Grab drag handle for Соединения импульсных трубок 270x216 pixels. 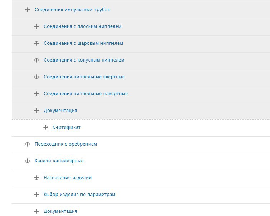pyautogui.click(x=28, y=10)
